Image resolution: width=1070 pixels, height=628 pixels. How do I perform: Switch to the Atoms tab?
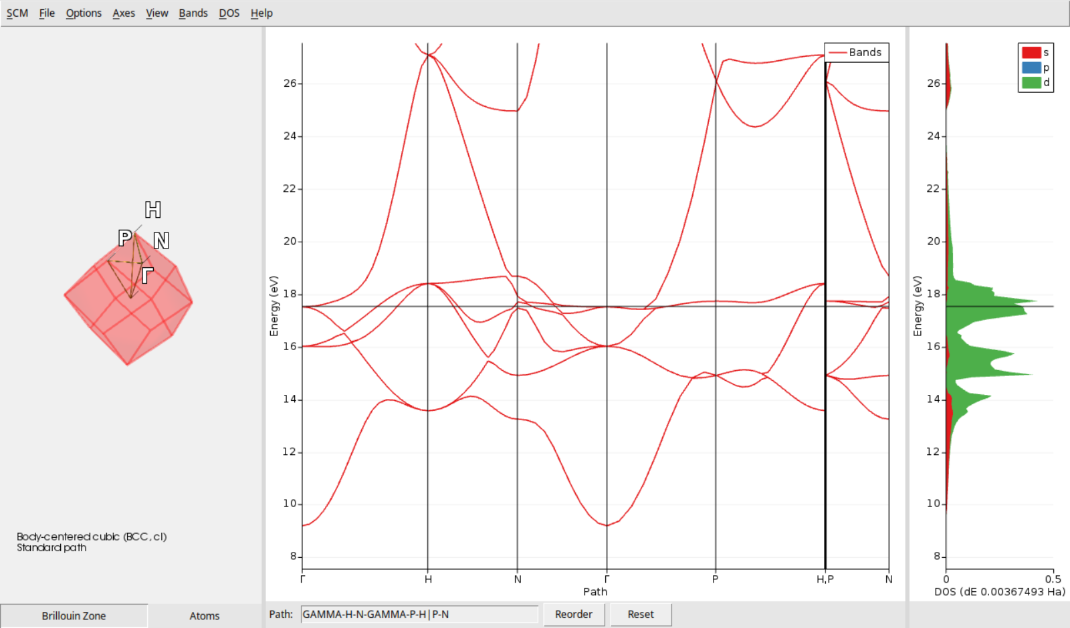pyautogui.click(x=203, y=615)
